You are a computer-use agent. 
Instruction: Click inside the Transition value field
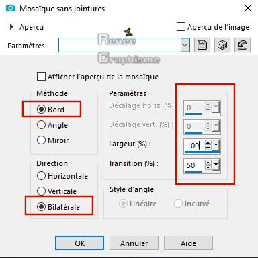tap(194, 165)
